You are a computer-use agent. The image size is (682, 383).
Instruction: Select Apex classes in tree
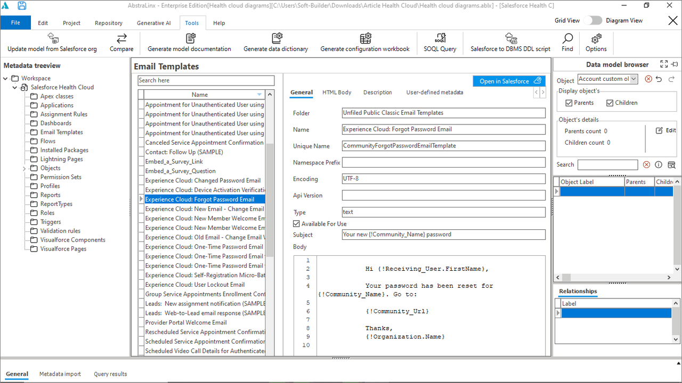coord(56,96)
